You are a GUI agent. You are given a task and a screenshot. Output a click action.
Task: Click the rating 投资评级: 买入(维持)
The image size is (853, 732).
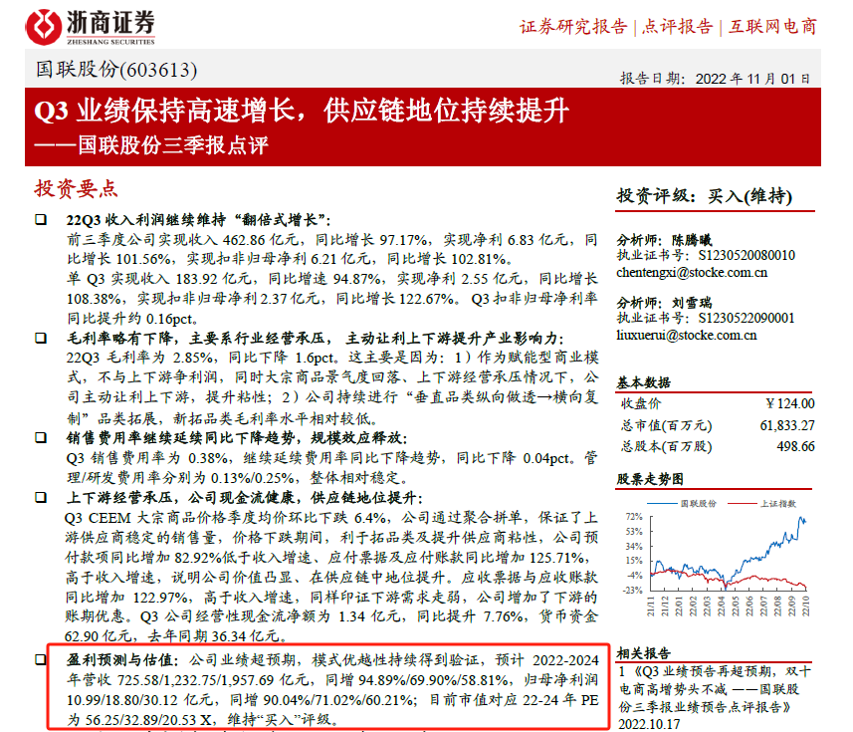tap(705, 196)
